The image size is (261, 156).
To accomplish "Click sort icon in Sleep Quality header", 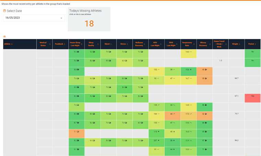I will tap(98, 44).
